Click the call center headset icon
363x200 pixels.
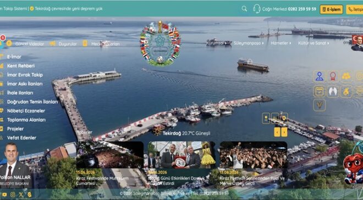(257, 9)
